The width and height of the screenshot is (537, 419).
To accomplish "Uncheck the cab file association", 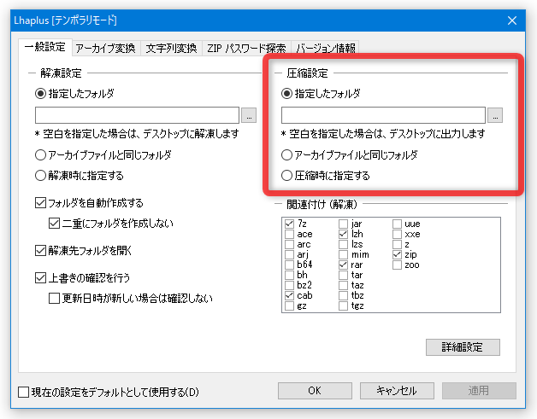I will click(x=289, y=295).
